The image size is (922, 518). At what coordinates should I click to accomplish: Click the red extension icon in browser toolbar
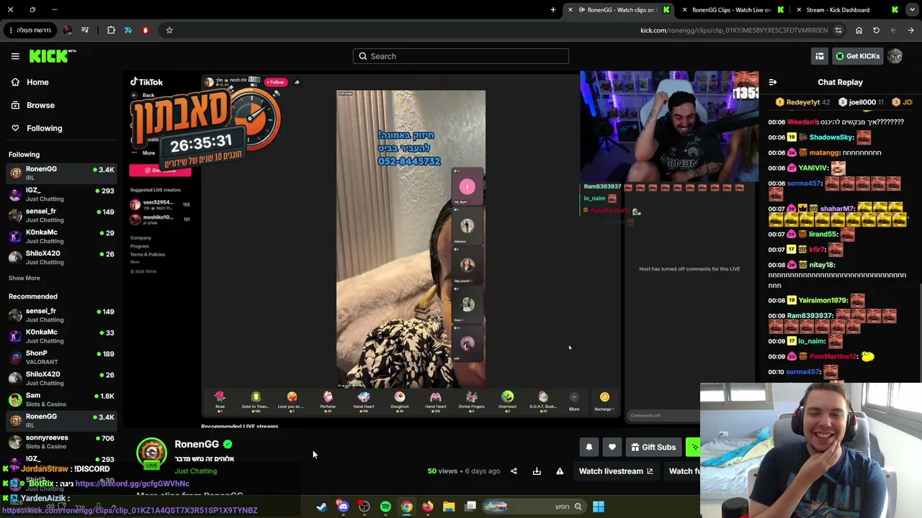[x=146, y=30]
